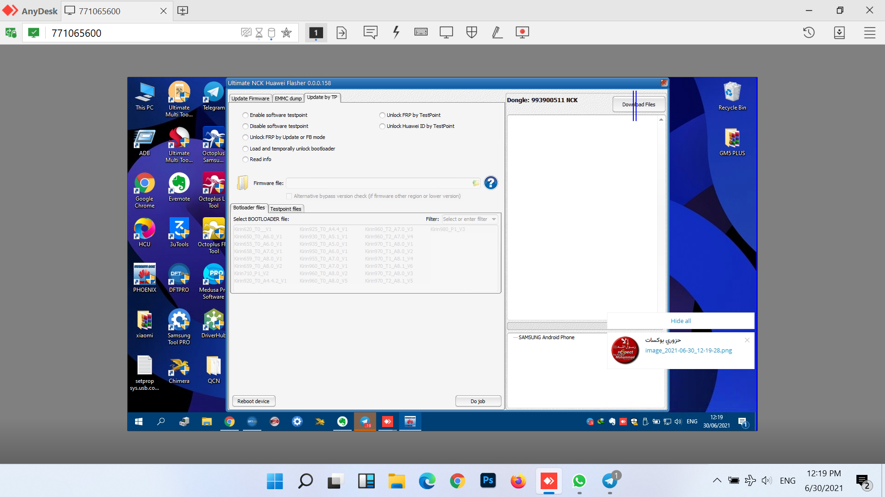Close the Huawei Flasher window red X
885x497 pixels.
point(664,83)
